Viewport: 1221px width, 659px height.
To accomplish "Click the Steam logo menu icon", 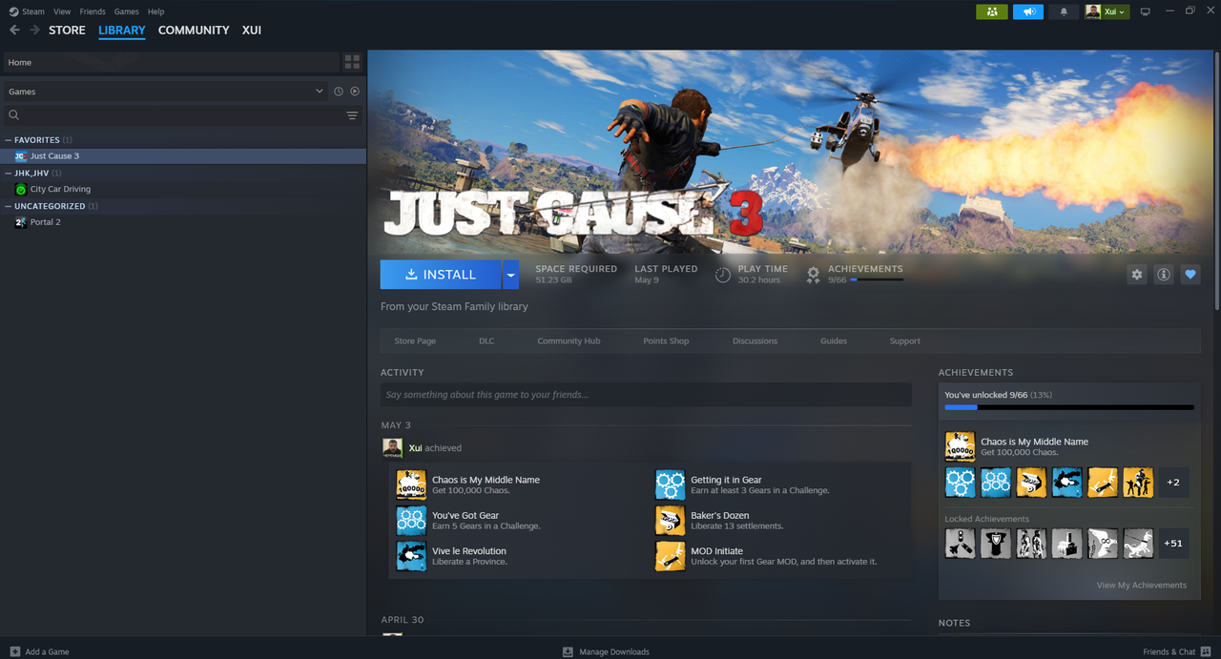I will (x=12, y=11).
